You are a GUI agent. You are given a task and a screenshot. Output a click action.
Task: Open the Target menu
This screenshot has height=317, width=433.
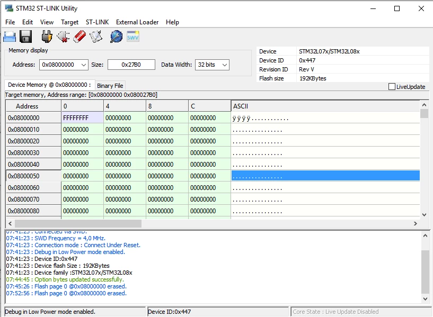click(x=69, y=22)
